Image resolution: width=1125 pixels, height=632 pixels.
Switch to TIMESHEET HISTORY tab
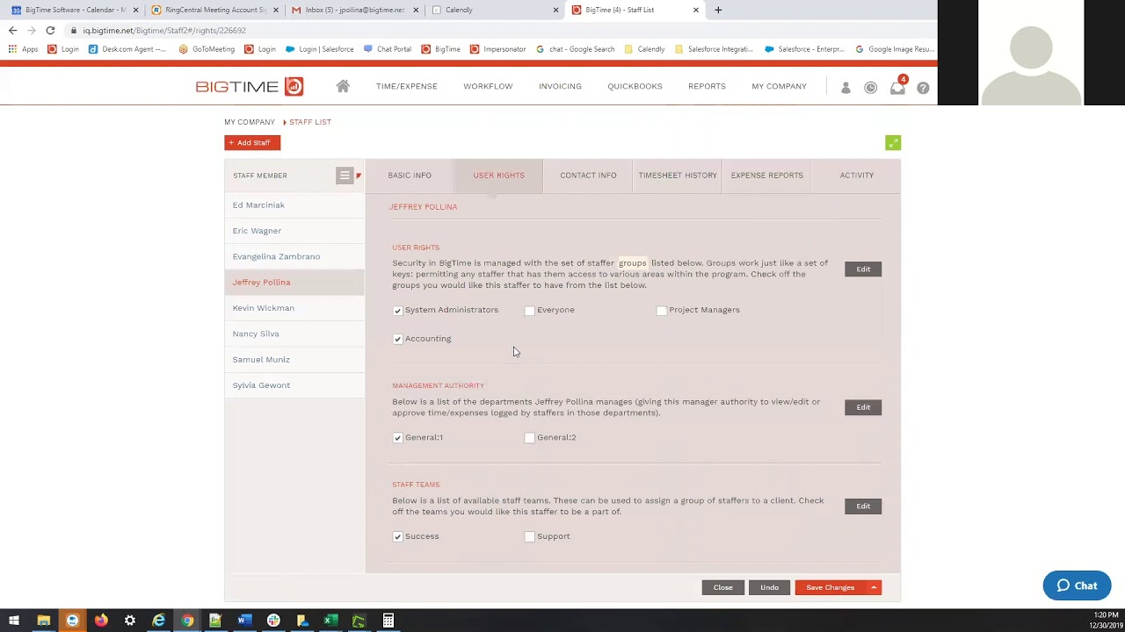(678, 176)
